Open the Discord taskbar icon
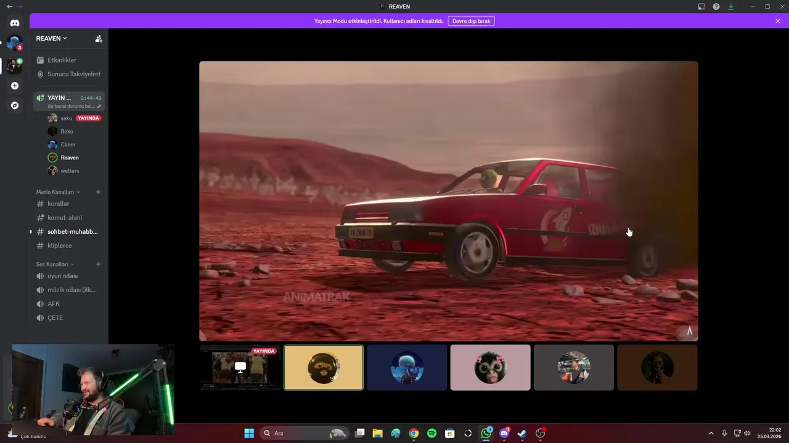This screenshot has height=443, width=789. [505, 433]
